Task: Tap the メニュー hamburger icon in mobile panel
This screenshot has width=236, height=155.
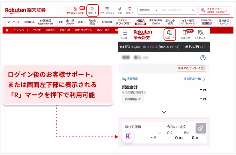Action: click(125, 35)
